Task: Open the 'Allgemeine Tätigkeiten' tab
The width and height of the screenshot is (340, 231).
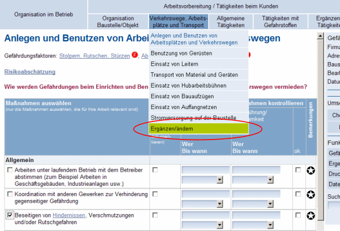Action: [x=231, y=21]
